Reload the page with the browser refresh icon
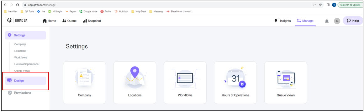 click(18, 5)
